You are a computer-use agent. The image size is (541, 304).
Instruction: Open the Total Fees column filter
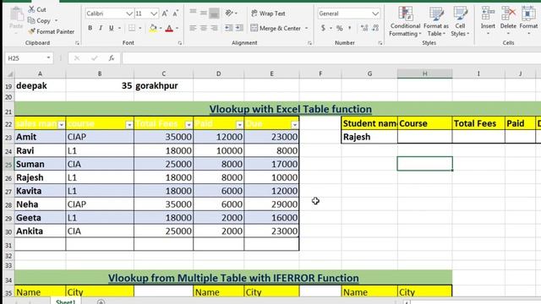click(189, 124)
